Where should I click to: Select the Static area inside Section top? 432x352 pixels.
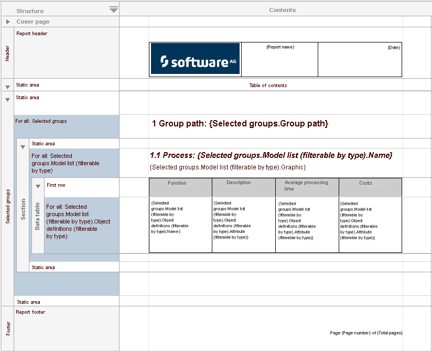74,144
